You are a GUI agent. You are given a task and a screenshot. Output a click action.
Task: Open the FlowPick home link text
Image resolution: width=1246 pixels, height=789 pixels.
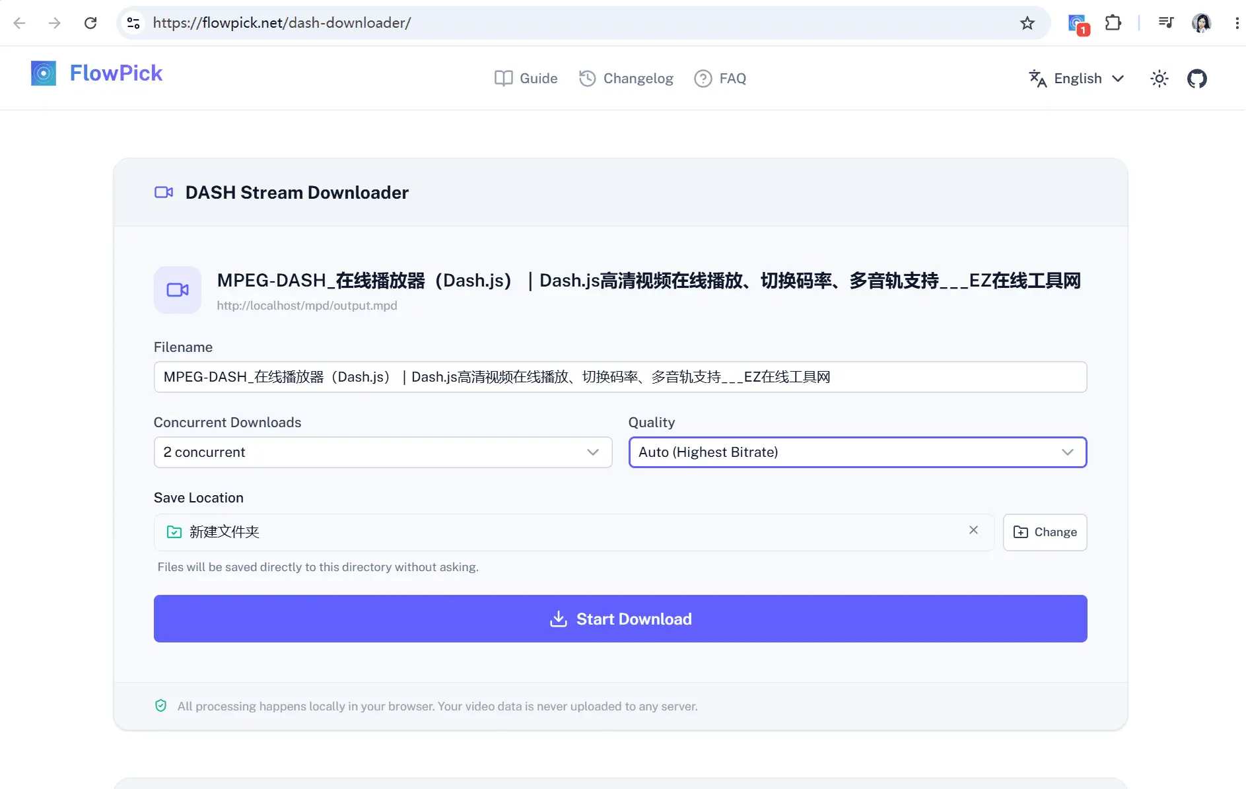pos(116,73)
